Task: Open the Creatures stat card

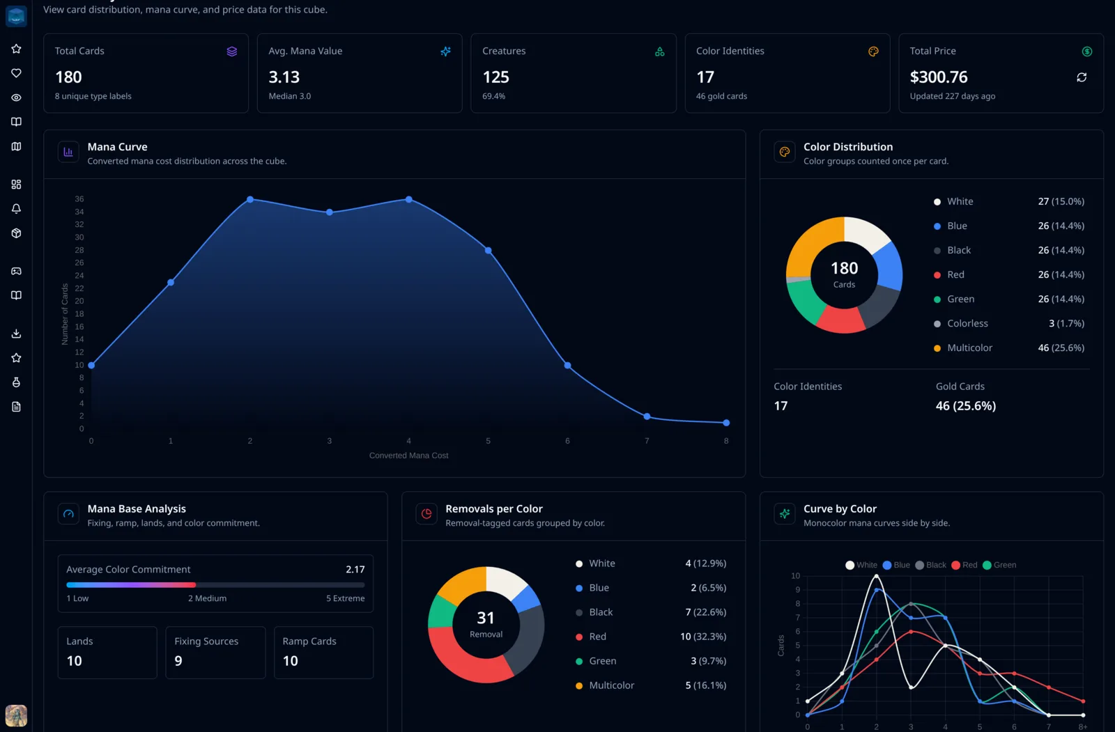Action: pos(574,73)
